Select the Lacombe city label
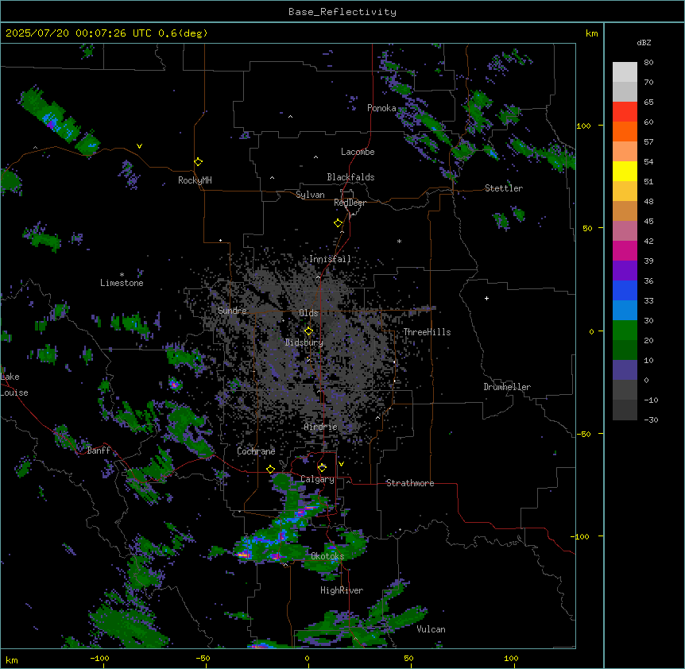Screen dimensions: 685x669 pos(358,152)
